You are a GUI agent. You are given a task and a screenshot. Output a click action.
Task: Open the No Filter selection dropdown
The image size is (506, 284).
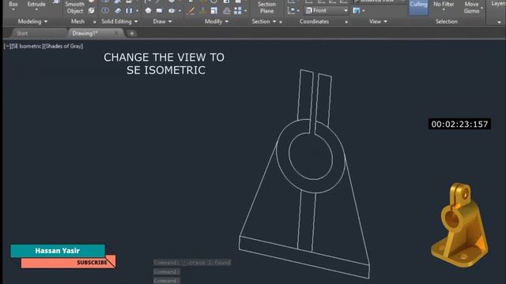[444, 6]
